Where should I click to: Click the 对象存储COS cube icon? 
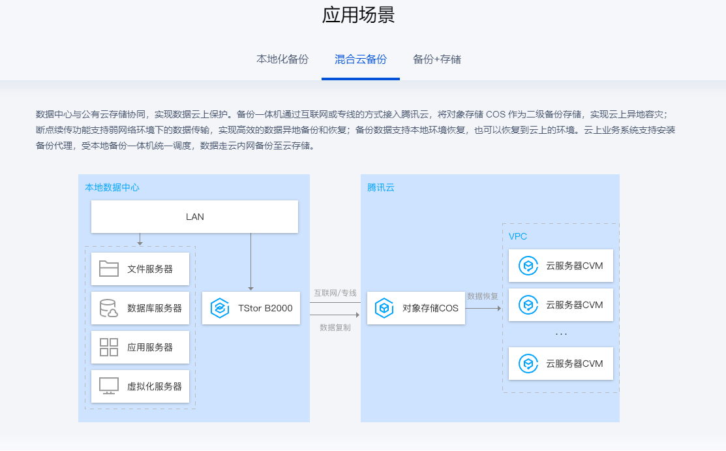coord(384,308)
